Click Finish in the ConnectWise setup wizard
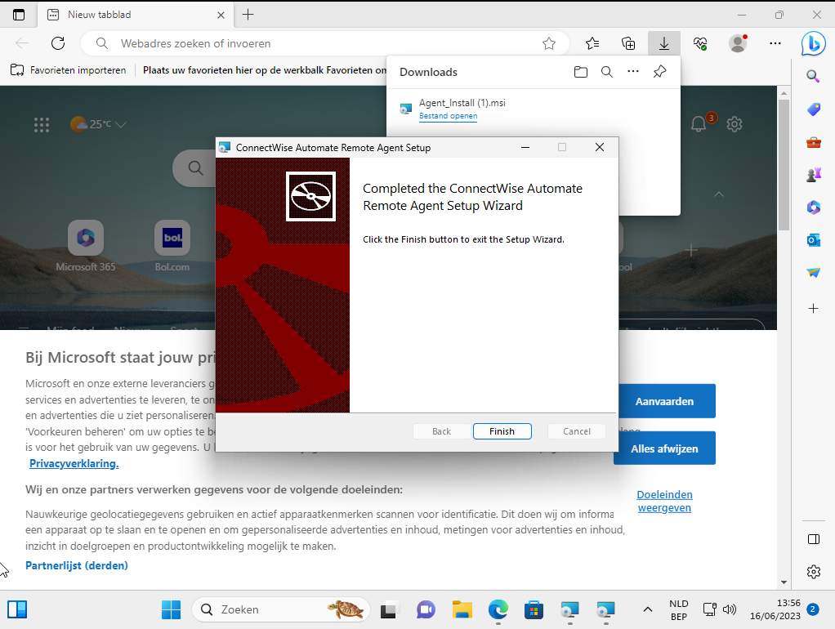 tap(502, 431)
